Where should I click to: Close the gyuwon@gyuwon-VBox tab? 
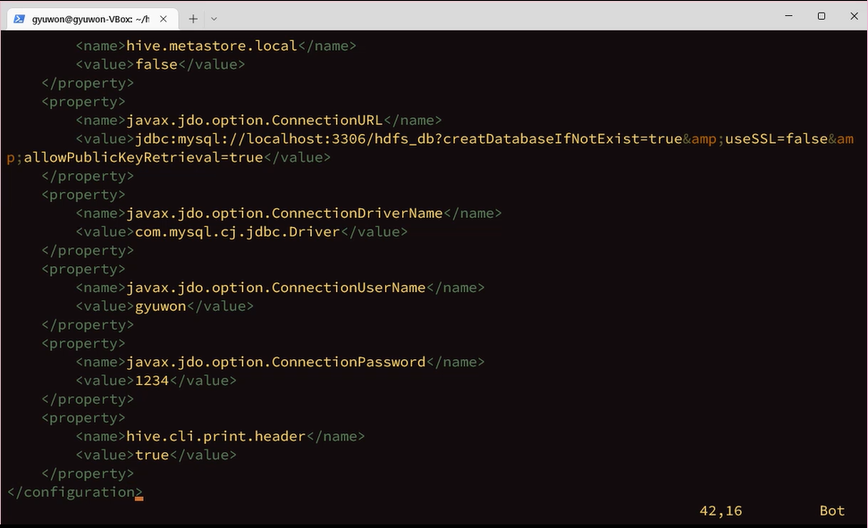pos(164,19)
